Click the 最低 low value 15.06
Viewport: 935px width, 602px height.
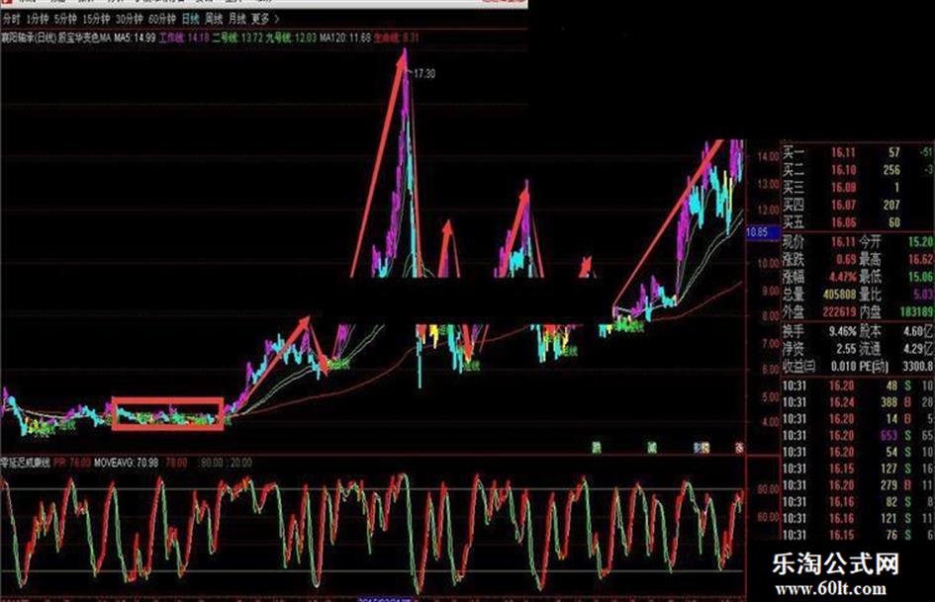pyautogui.click(x=920, y=277)
